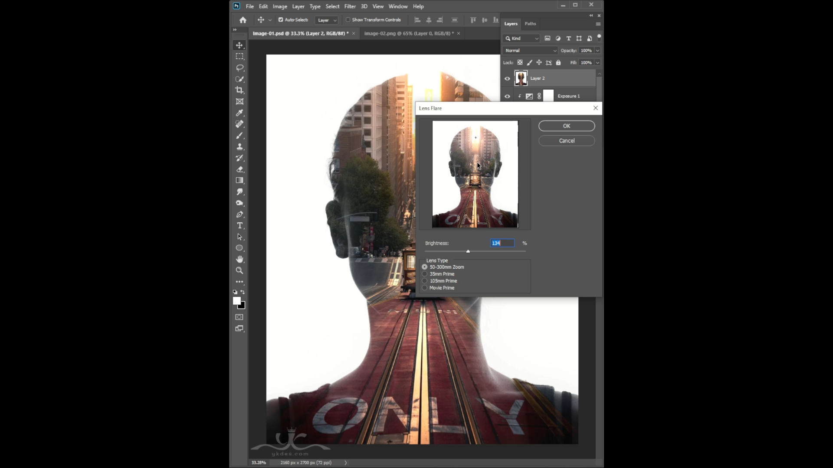Open Move tool preset picker arrow
833x468 pixels.
coord(270,20)
